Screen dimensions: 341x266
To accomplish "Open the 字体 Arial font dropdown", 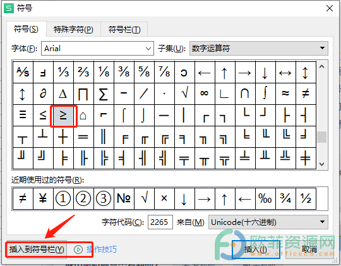I will [97, 48].
